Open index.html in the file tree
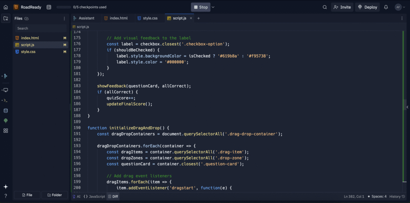The height and width of the screenshot is (203, 410). click(x=40, y=38)
